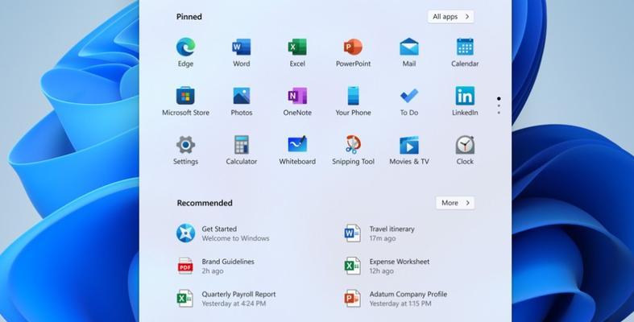This screenshot has height=322, width=634.
Task: Open Brand Guidelines PDF file
Action: tap(216, 266)
